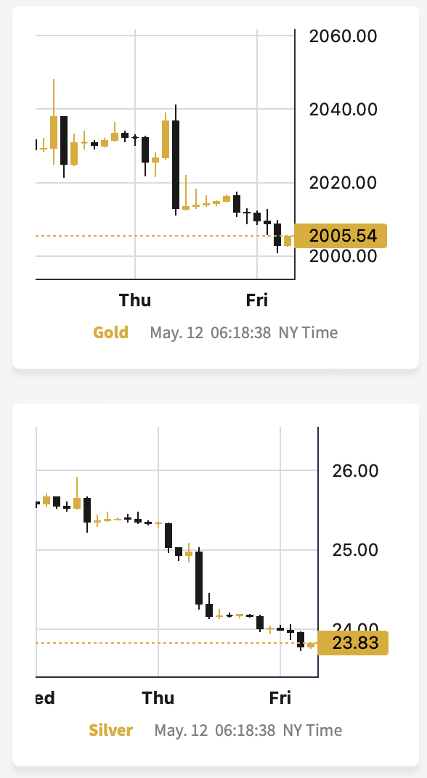427x778 pixels.
Task: Select the Thu label on silver chart
Action: point(158,698)
